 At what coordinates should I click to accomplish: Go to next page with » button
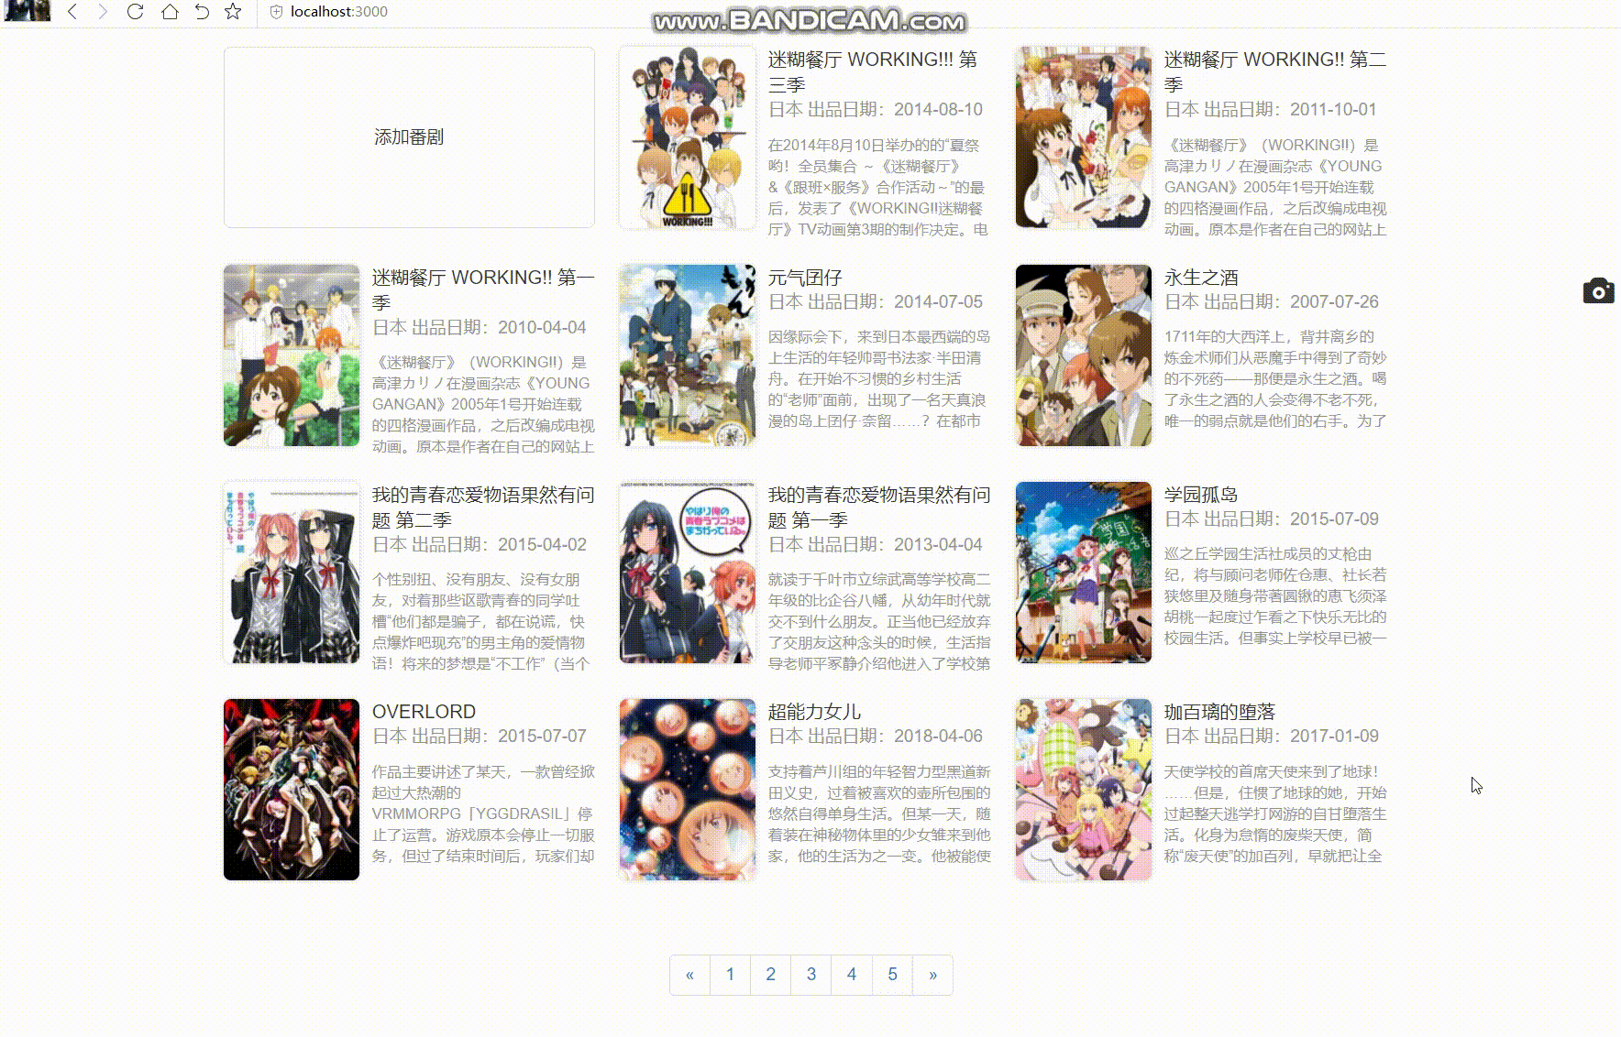932,975
